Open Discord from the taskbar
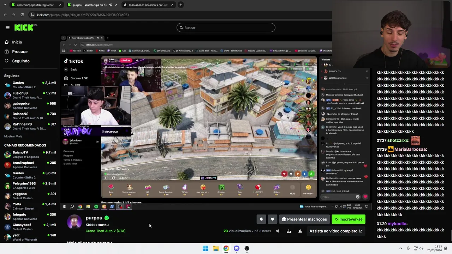Screen dimensions: 452x254 [237, 248]
